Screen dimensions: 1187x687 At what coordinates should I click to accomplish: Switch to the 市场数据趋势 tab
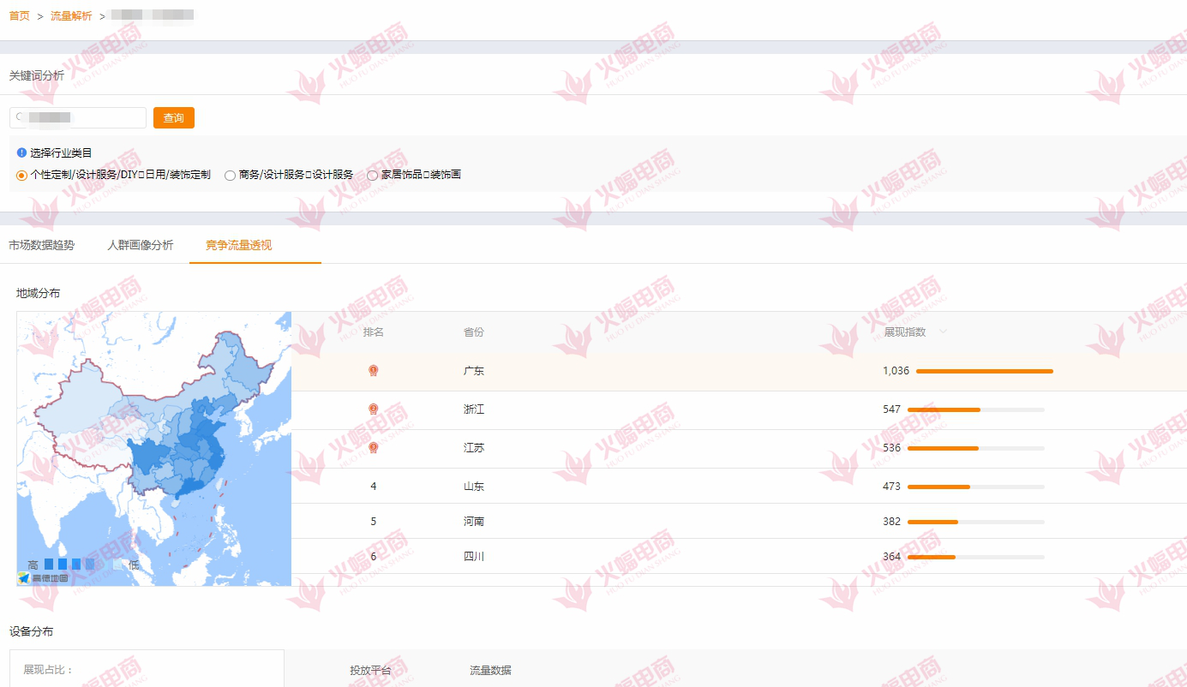[41, 245]
